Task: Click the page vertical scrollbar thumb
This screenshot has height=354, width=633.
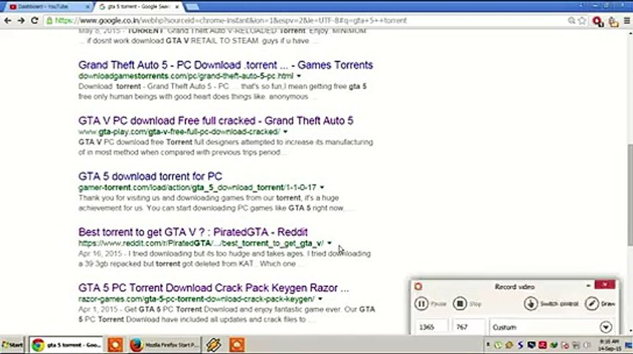Action: [x=630, y=194]
